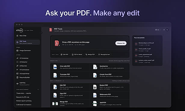The image size is (185, 111).
Task: Click the Create from PDF icon
Action: click(x=95, y=75)
